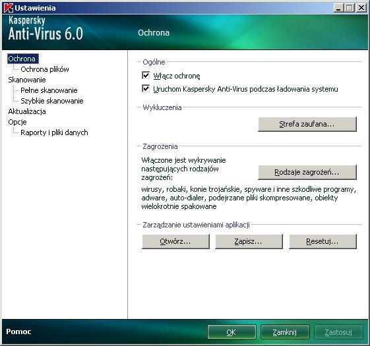This screenshot has width=370, height=346.
Task: Click the Rodzaje zagrożeń button
Action: pos(307,172)
